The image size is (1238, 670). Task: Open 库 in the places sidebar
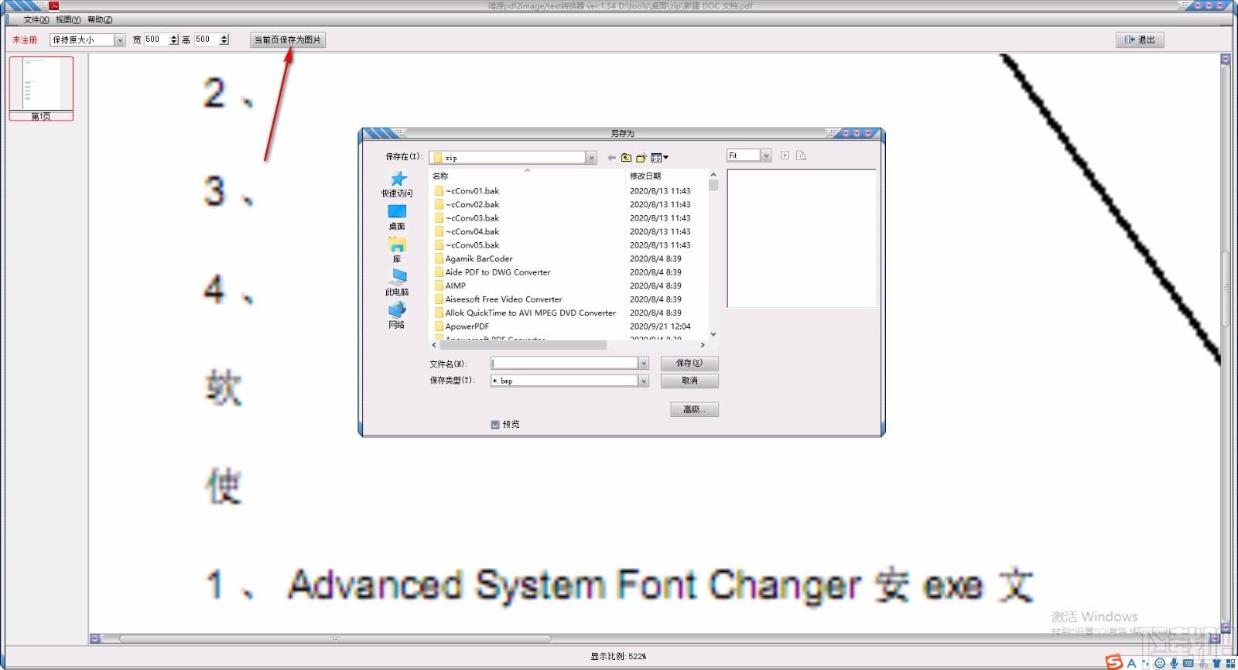pos(397,250)
